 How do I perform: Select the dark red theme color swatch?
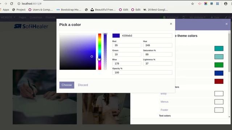(219, 81)
